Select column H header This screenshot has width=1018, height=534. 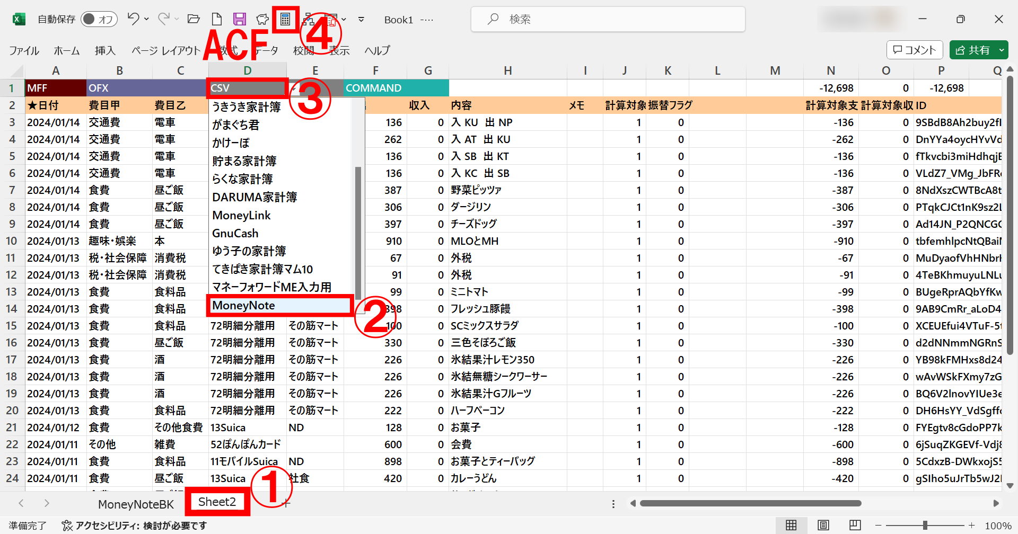coord(507,71)
